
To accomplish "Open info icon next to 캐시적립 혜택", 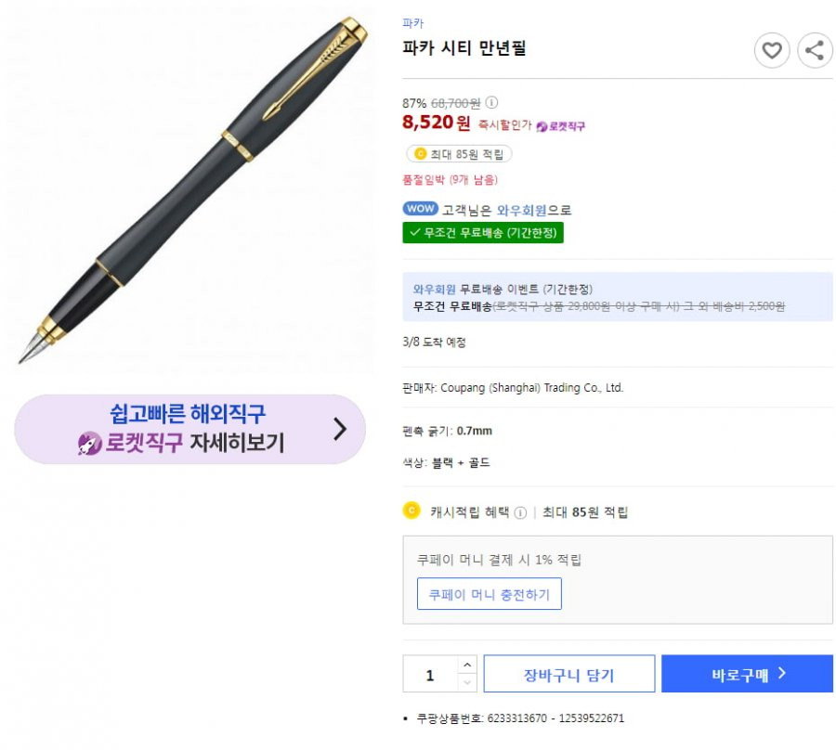I will (x=520, y=512).
